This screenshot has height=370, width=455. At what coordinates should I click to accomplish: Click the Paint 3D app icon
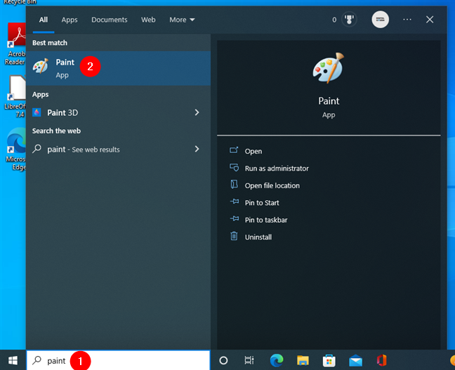click(37, 112)
